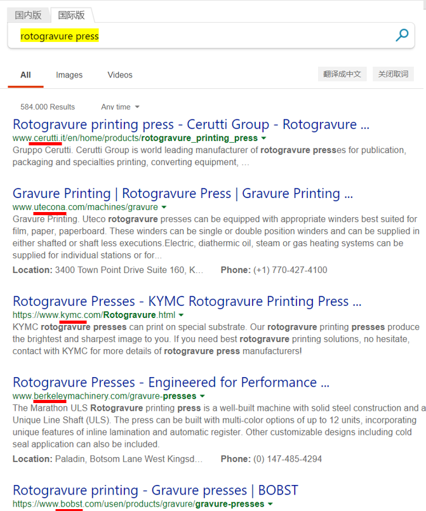Expand the Any time filter dropdown
The image size is (426, 511).
coord(120,107)
